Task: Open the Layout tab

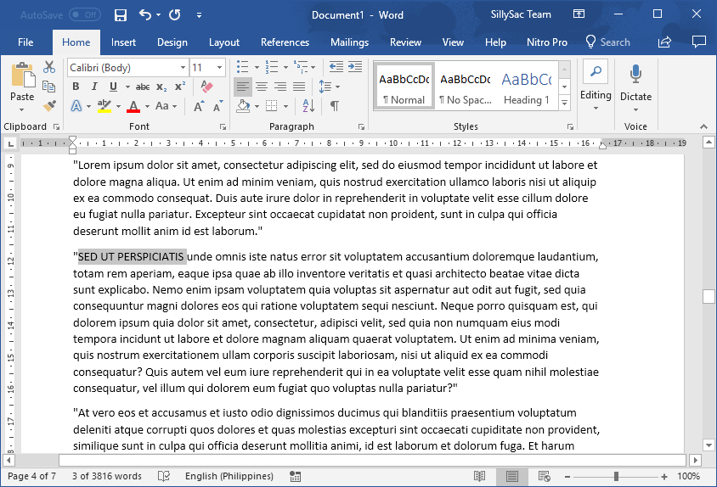Action: point(224,42)
